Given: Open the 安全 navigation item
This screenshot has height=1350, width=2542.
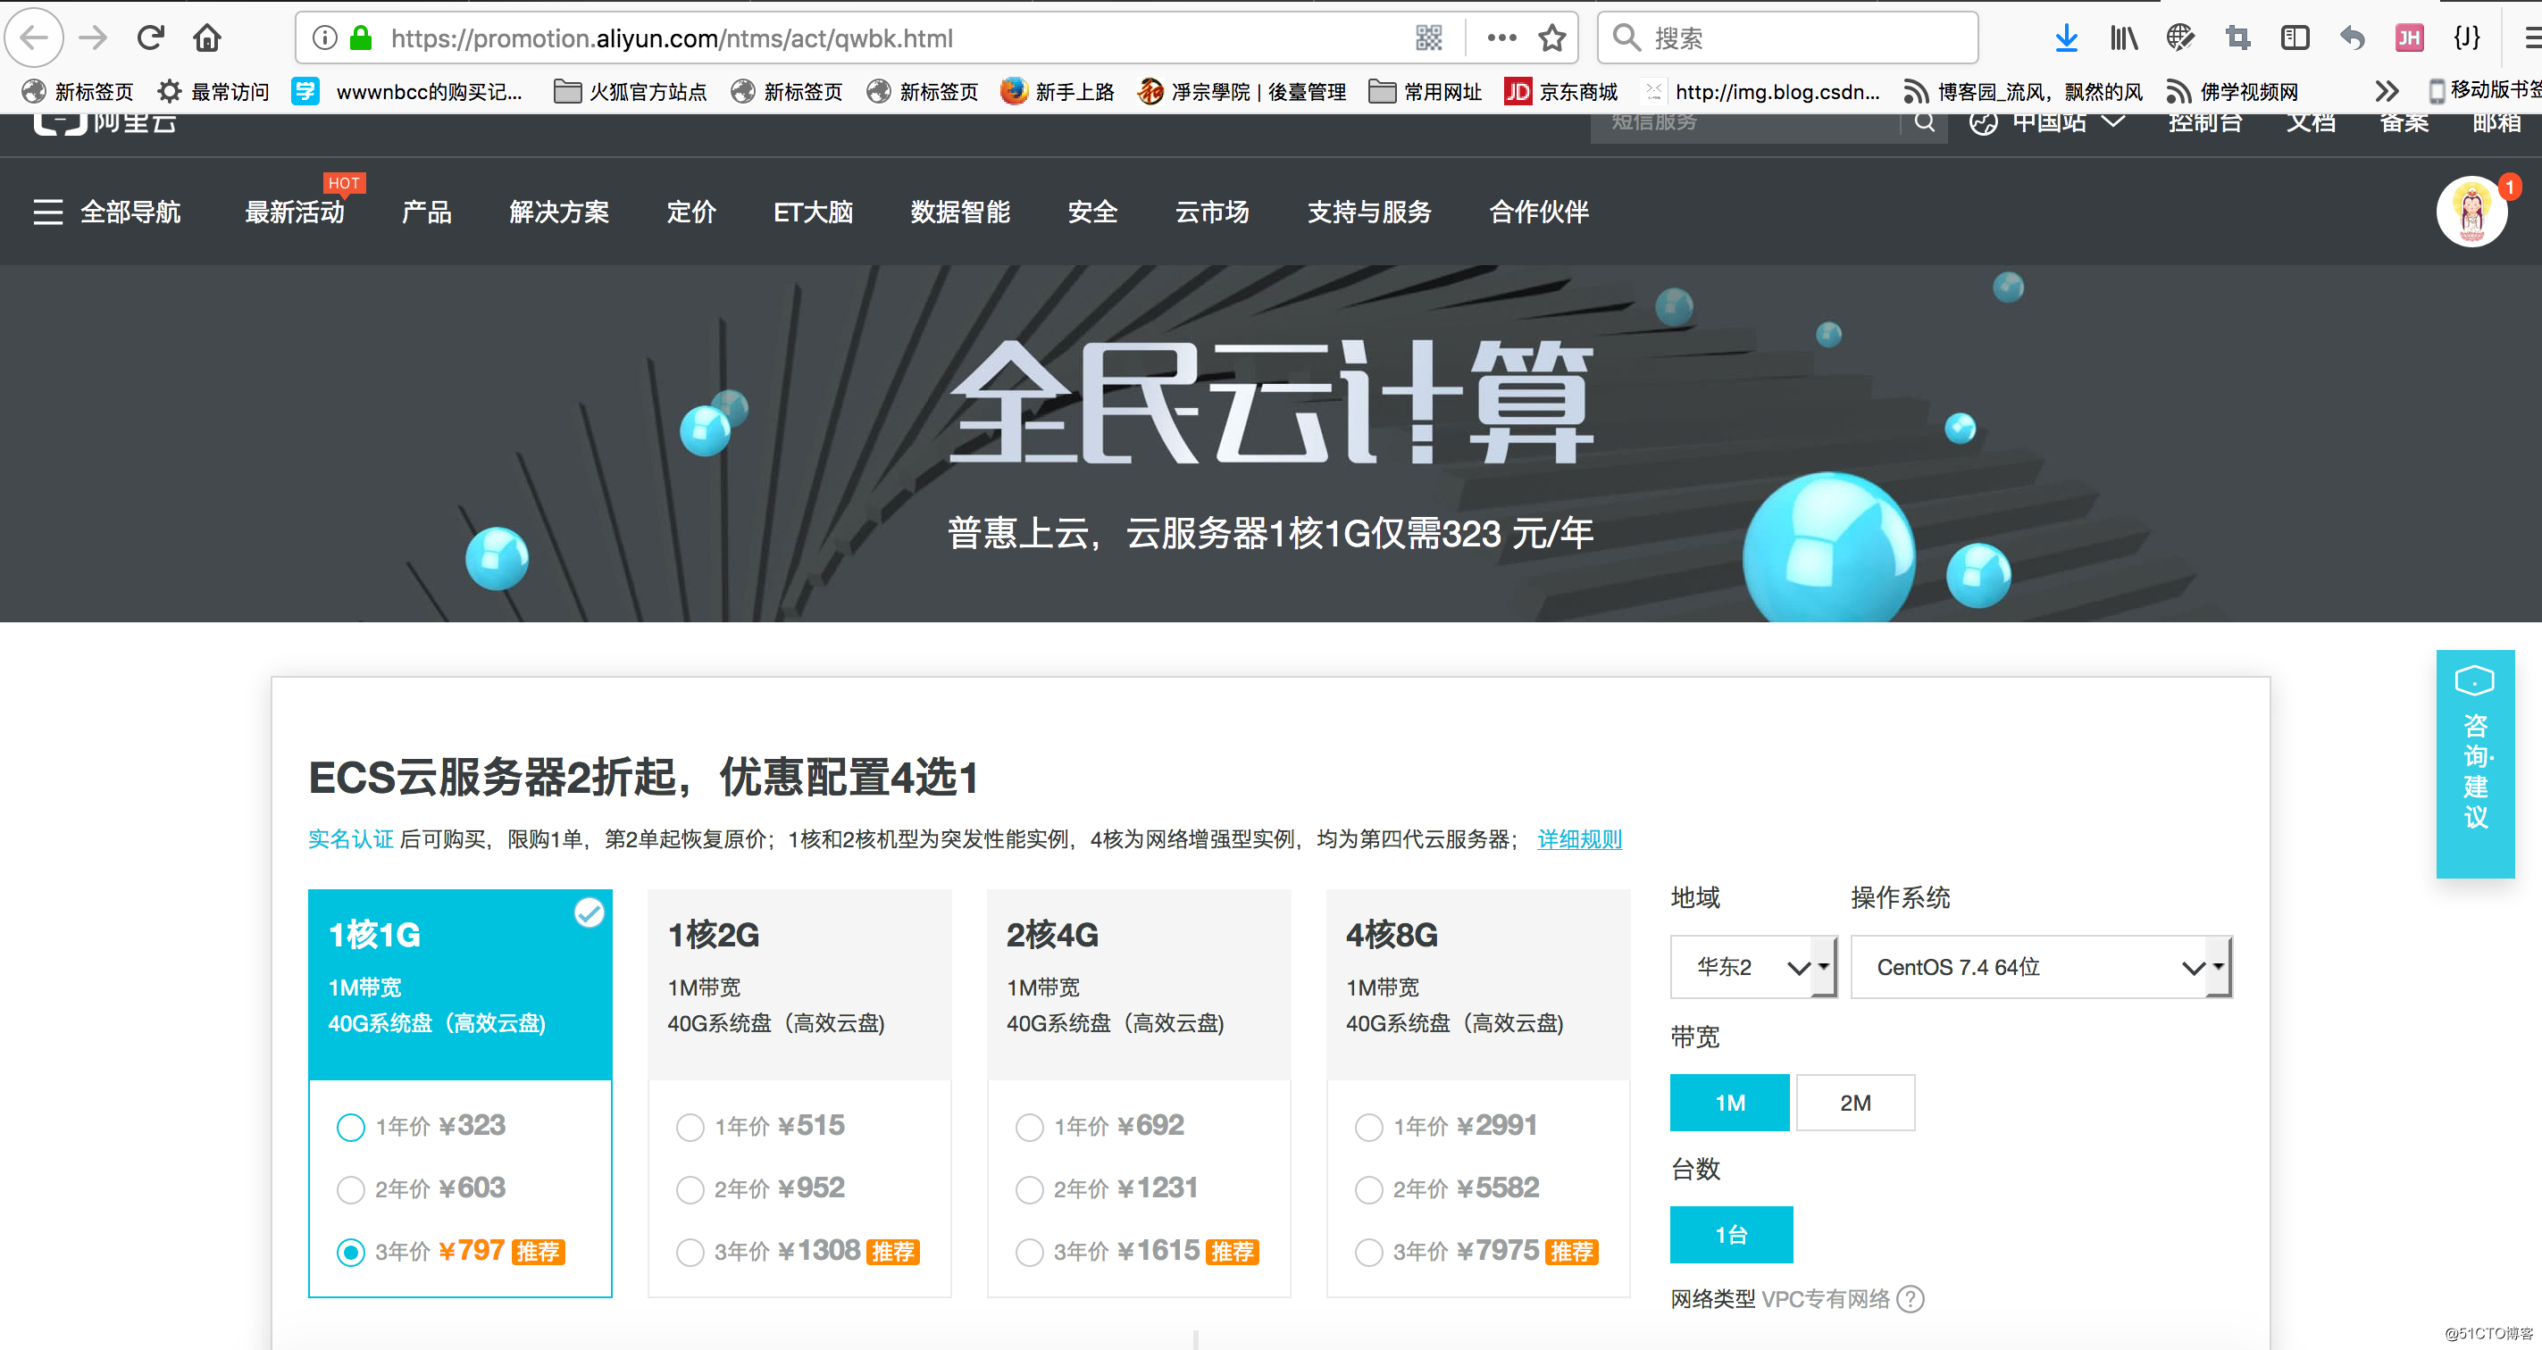Looking at the screenshot, I should pyautogui.click(x=1092, y=212).
